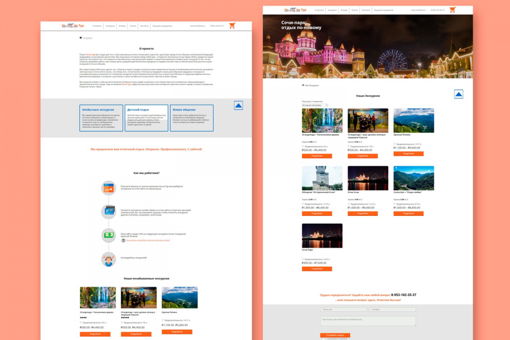Click the home breadcrumb icon on the right page
The width and height of the screenshot is (510, 340).
(303, 85)
